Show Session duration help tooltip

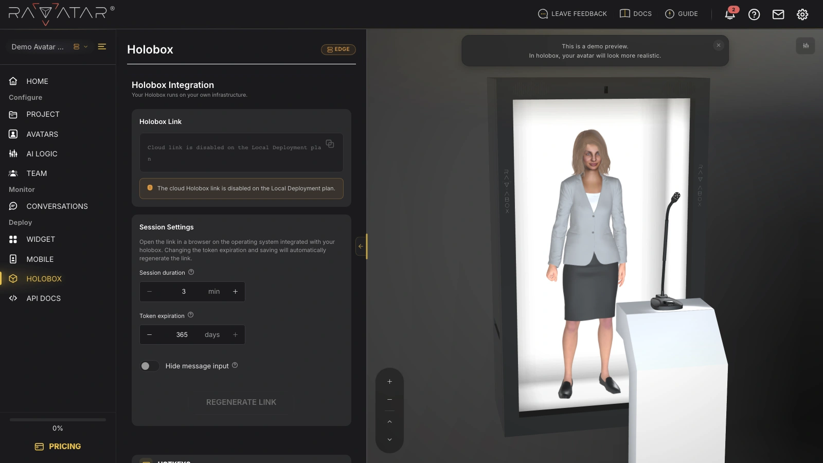(x=191, y=272)
